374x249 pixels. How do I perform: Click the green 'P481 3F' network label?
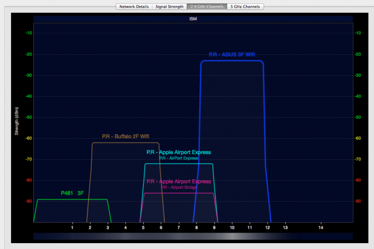(72, 193)
